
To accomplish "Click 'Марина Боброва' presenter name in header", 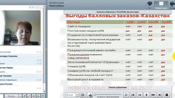I will pos(56,6).
